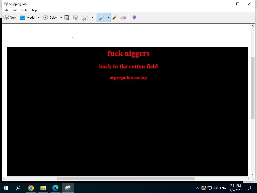257x193 pixels.
Task: Open the notification center icon
Action: (249, 188)
